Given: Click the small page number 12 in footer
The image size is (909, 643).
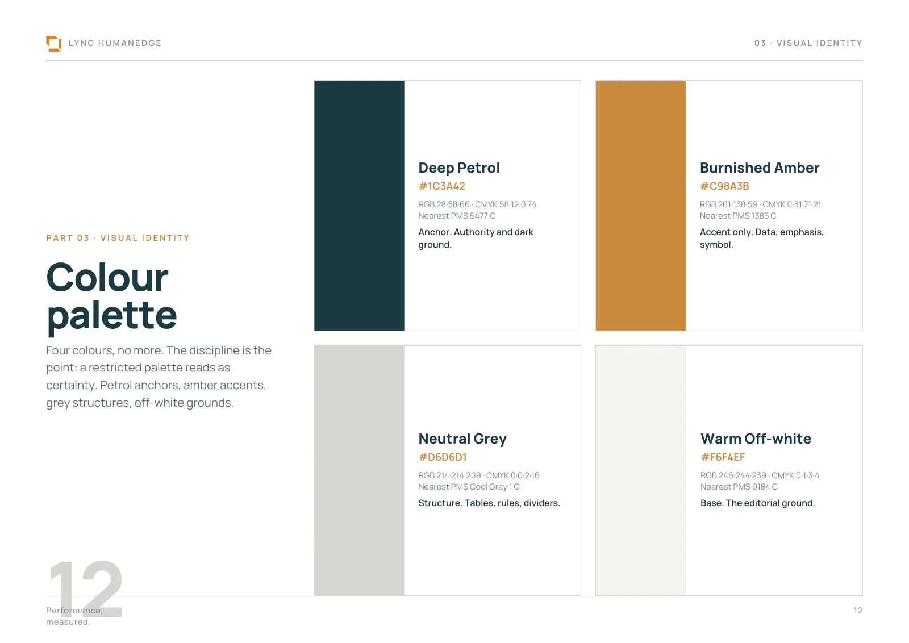Looking at the screenshot, I should point(858,611).
